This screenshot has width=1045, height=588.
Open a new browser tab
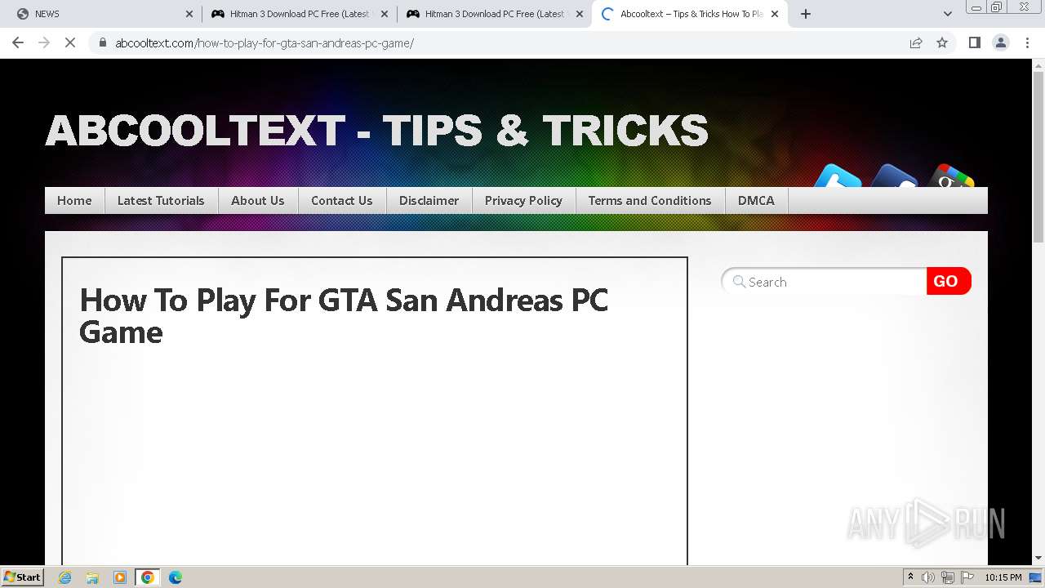pyautogui.click(x=806, y=14)
